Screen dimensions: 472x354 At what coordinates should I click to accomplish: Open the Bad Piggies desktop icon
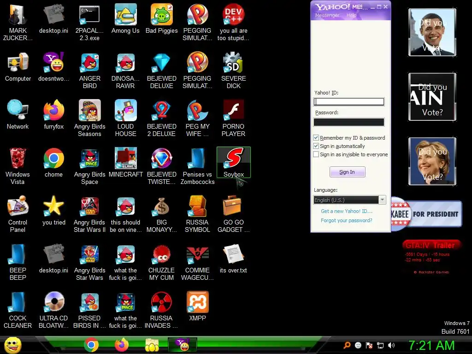click(x=162, y=18)
